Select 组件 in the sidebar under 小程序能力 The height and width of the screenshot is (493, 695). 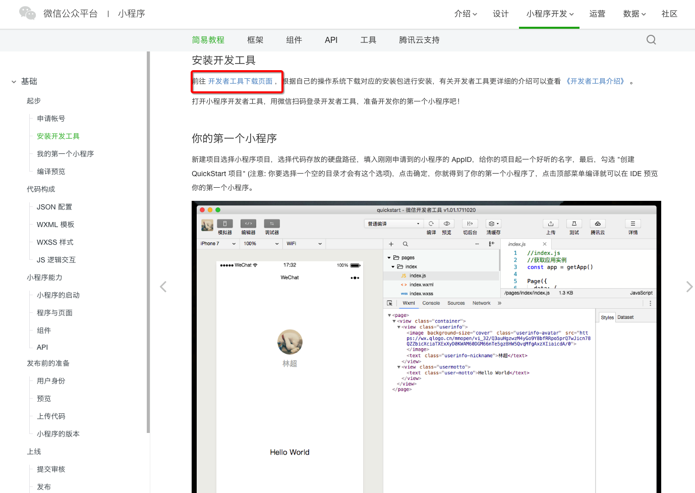[44, 331]
